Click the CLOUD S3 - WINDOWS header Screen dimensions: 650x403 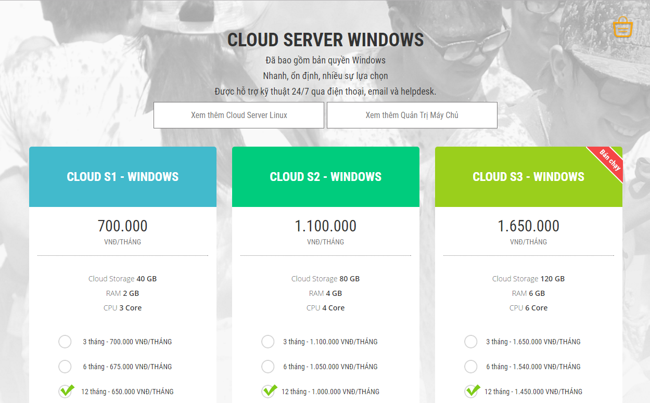[529, 177]
